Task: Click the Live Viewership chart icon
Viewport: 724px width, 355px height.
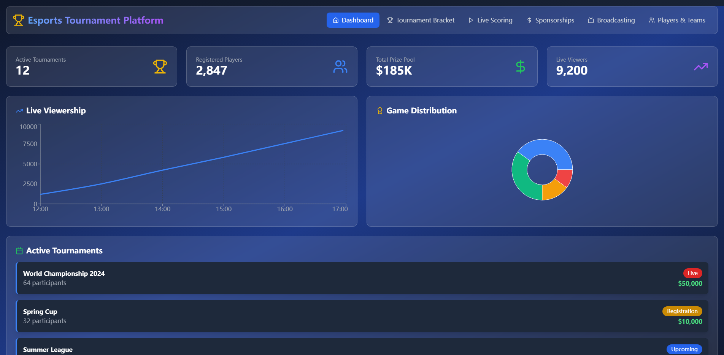Action: [19, 111]
